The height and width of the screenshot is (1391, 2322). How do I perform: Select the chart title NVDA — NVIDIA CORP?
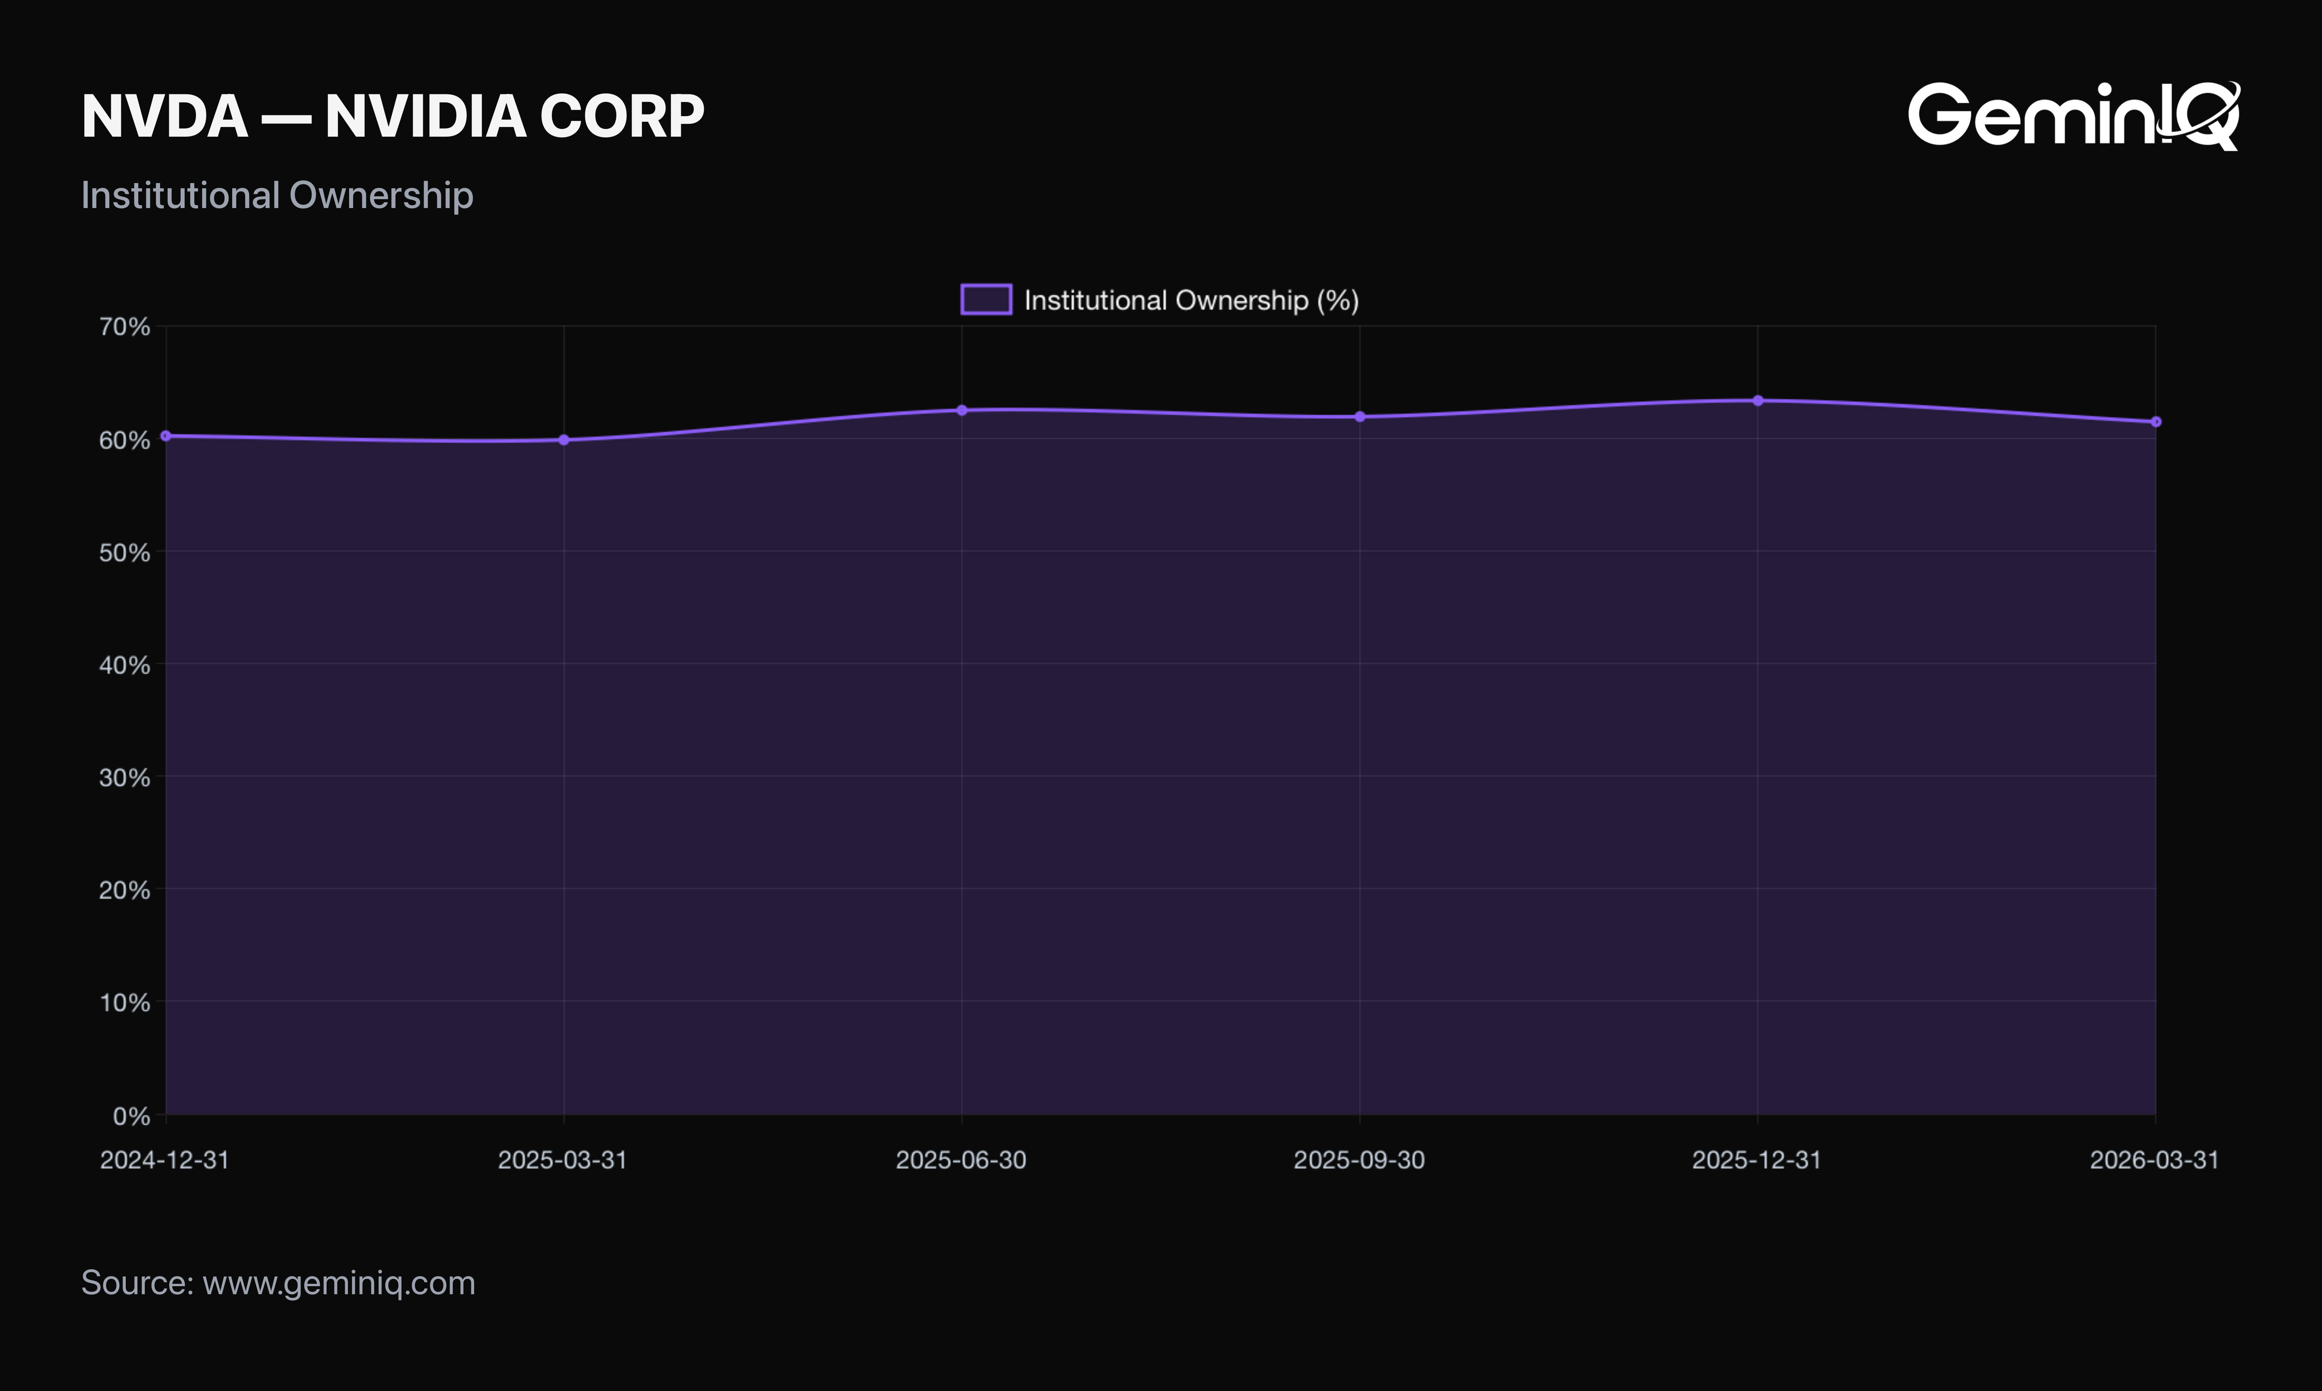pyautogui.click(x=393, y=116)
